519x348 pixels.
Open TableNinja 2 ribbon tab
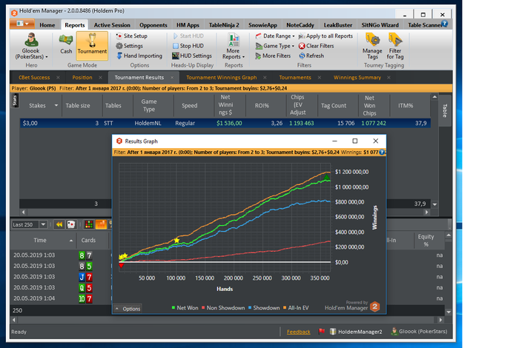(224, 24)
